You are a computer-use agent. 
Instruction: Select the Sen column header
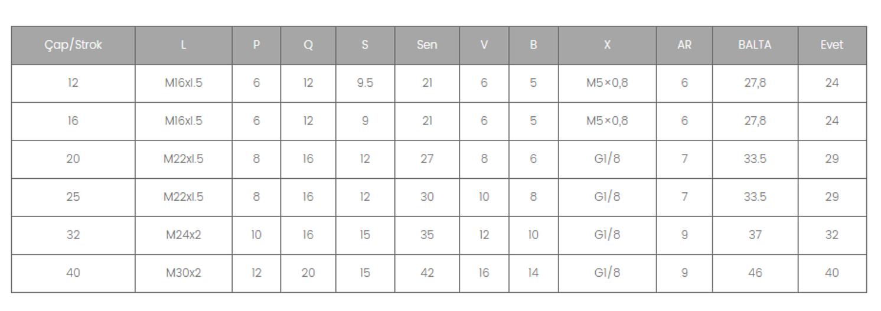[x=427, y=45]
